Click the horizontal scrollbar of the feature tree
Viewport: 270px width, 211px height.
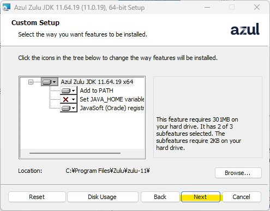[75, 153]
